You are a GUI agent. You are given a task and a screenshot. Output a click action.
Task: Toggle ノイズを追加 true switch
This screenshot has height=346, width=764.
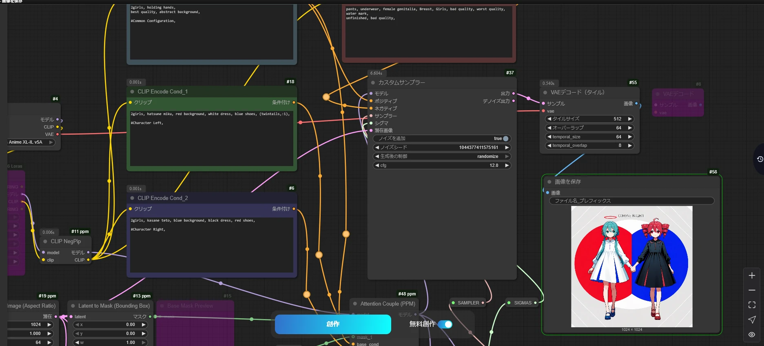tap(505, 139)
